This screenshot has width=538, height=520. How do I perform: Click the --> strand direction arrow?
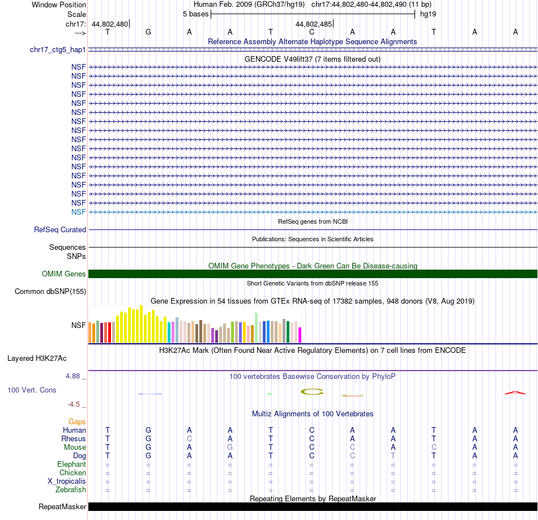click(x=80, y=33)
